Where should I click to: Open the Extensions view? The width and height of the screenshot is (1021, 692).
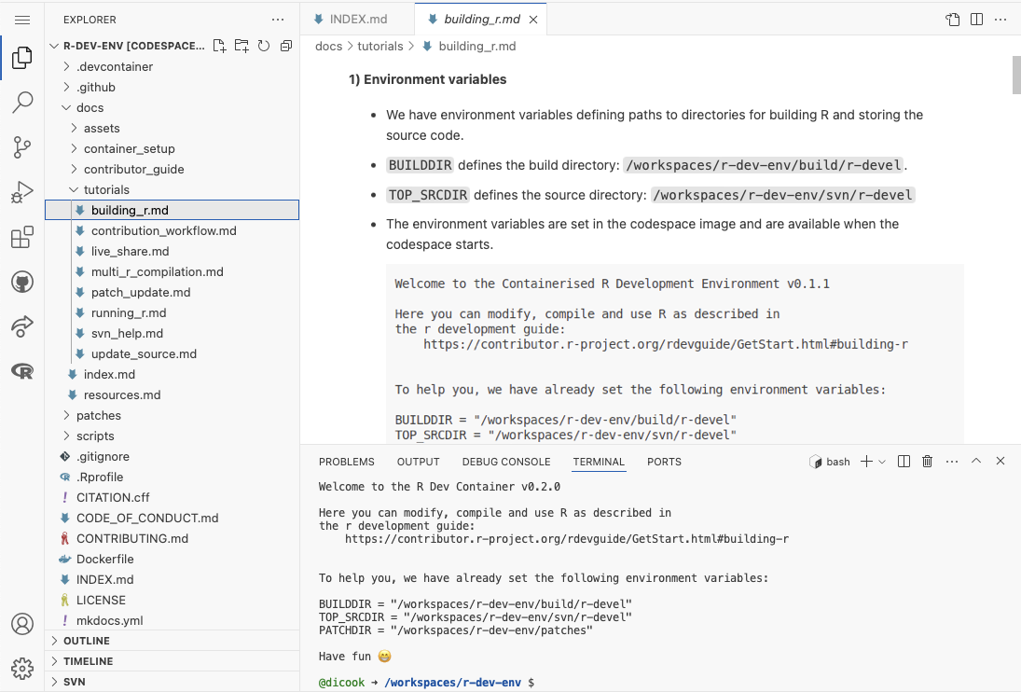tap(22, 237)
